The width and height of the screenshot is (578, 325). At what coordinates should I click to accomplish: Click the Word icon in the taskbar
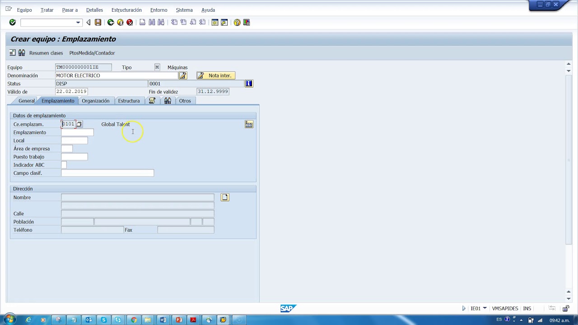(163, 320)
